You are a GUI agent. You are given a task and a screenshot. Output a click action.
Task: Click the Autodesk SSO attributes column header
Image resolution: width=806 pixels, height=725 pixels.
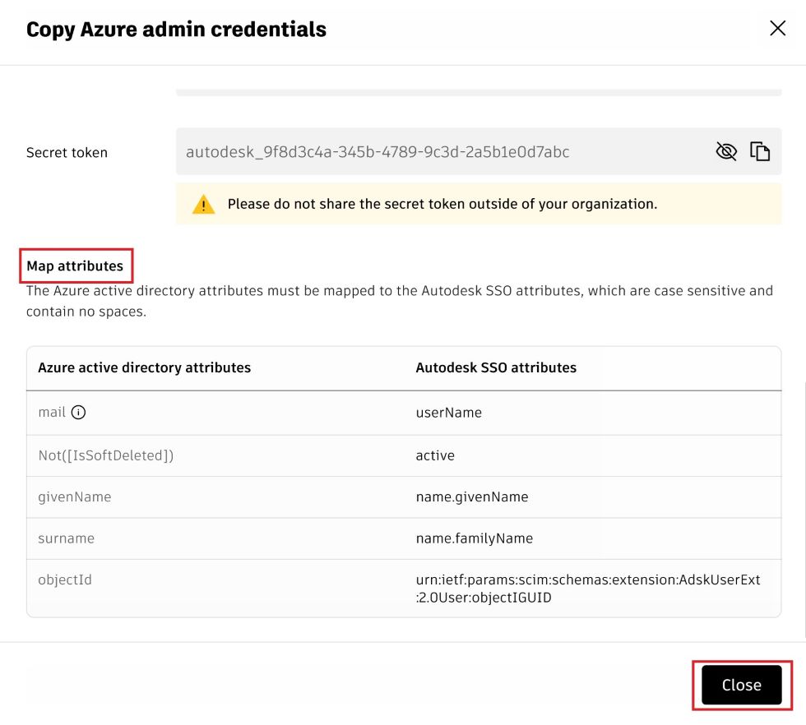[x=496, y=367]
